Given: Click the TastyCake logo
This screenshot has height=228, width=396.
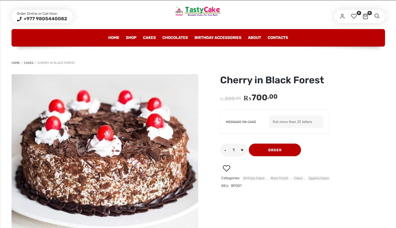Looking at the screenshot, I should [198, 11].
